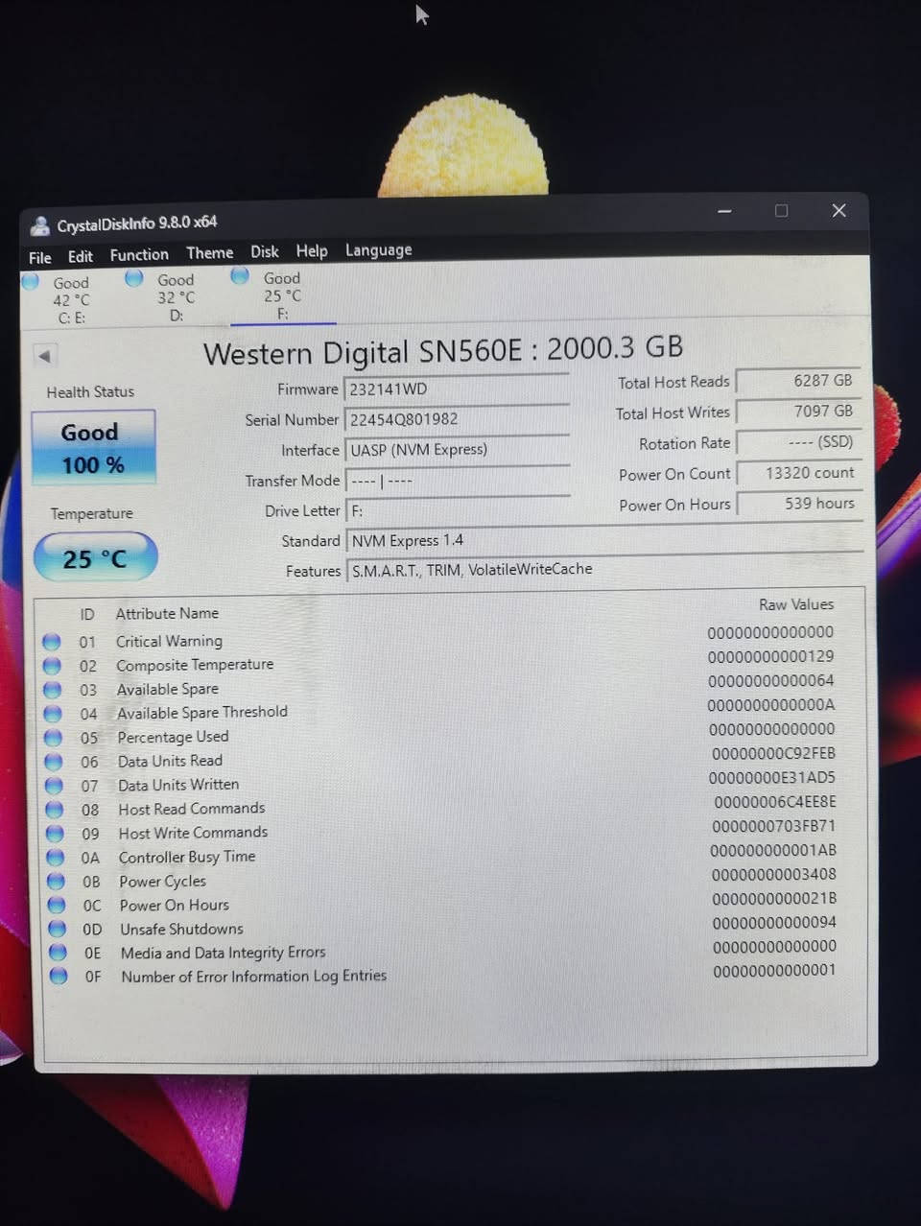This screenshot has height=1226, width=921.
Task: Click the Serial Number field
Action: [x=458, y=419]
